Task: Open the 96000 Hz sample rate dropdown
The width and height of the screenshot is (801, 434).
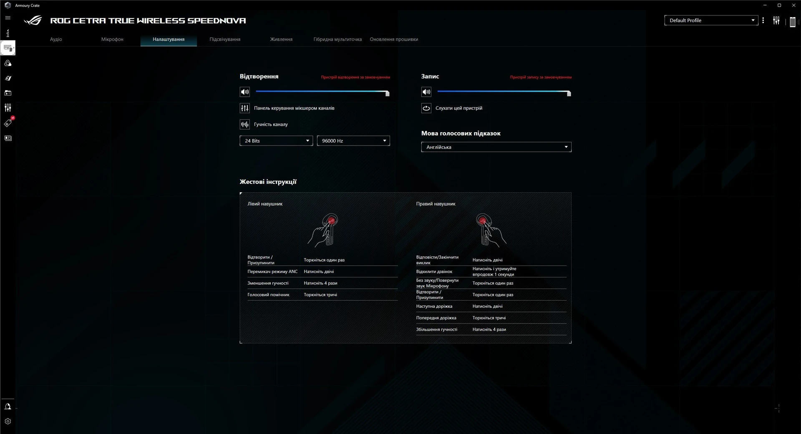Action: coord(353,141)
